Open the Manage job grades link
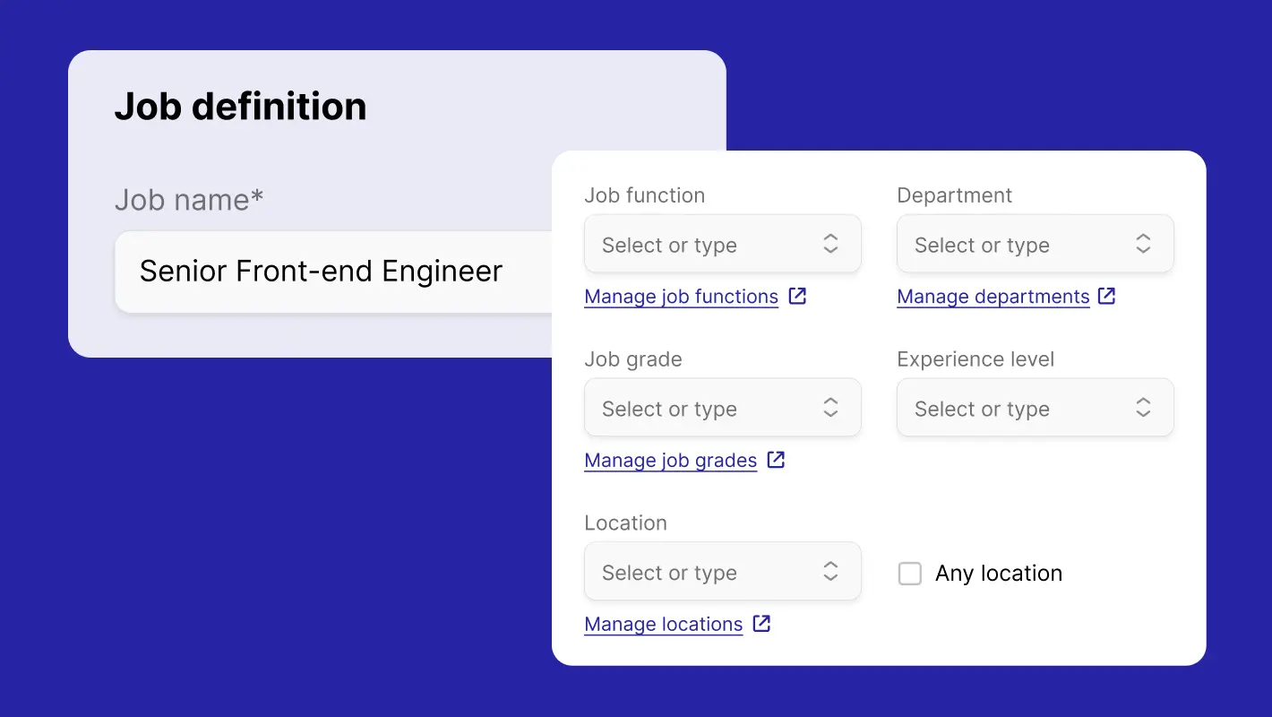The image size is (1272, 717). 670,461
